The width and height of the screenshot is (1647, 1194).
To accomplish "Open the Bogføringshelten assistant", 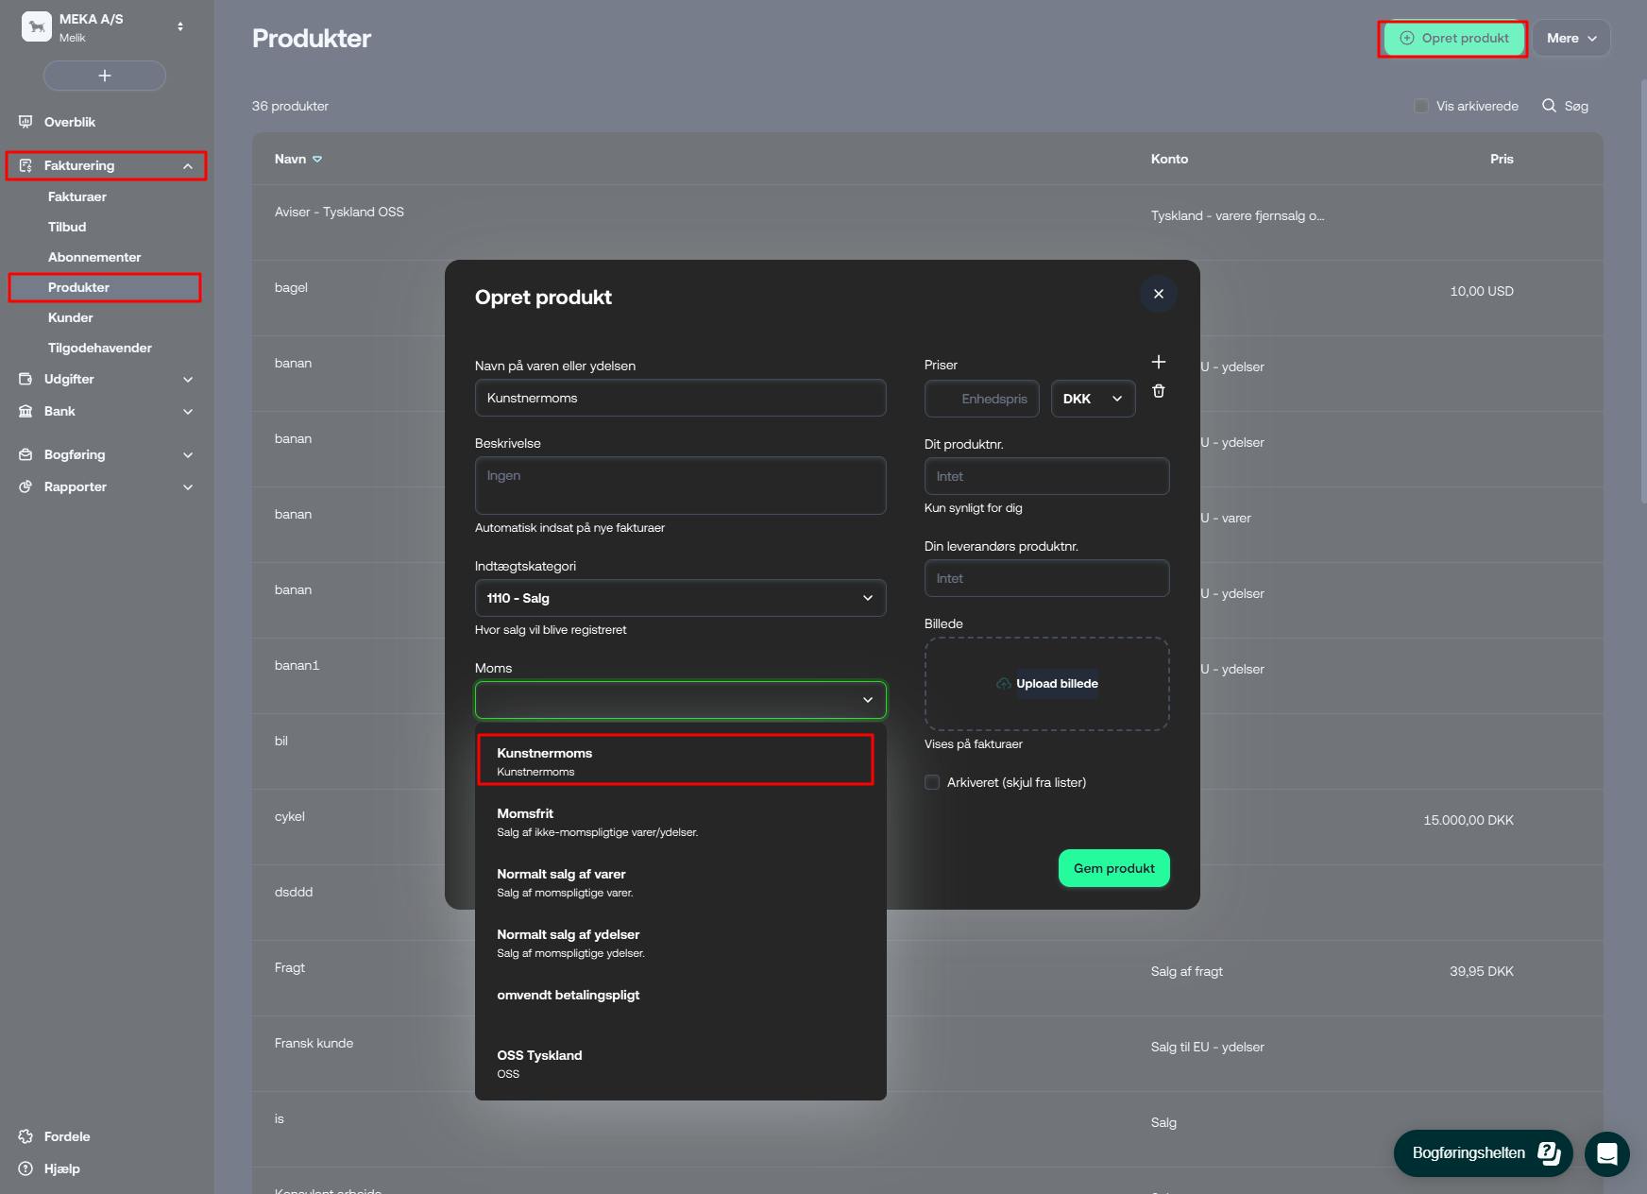I will pos(1483,1153).
